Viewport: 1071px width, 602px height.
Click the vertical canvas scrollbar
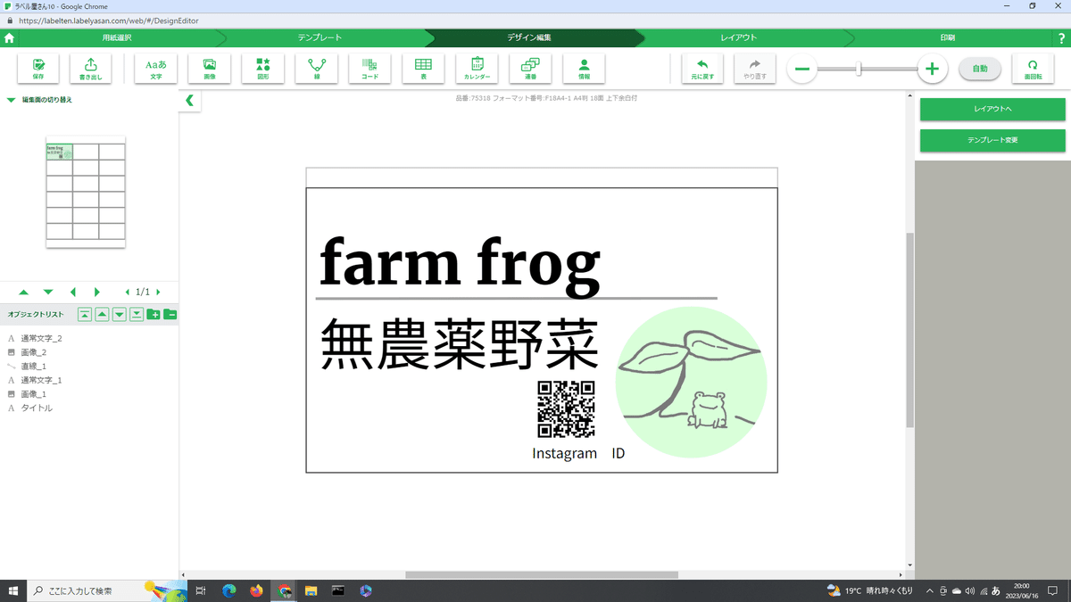point(909,330)
